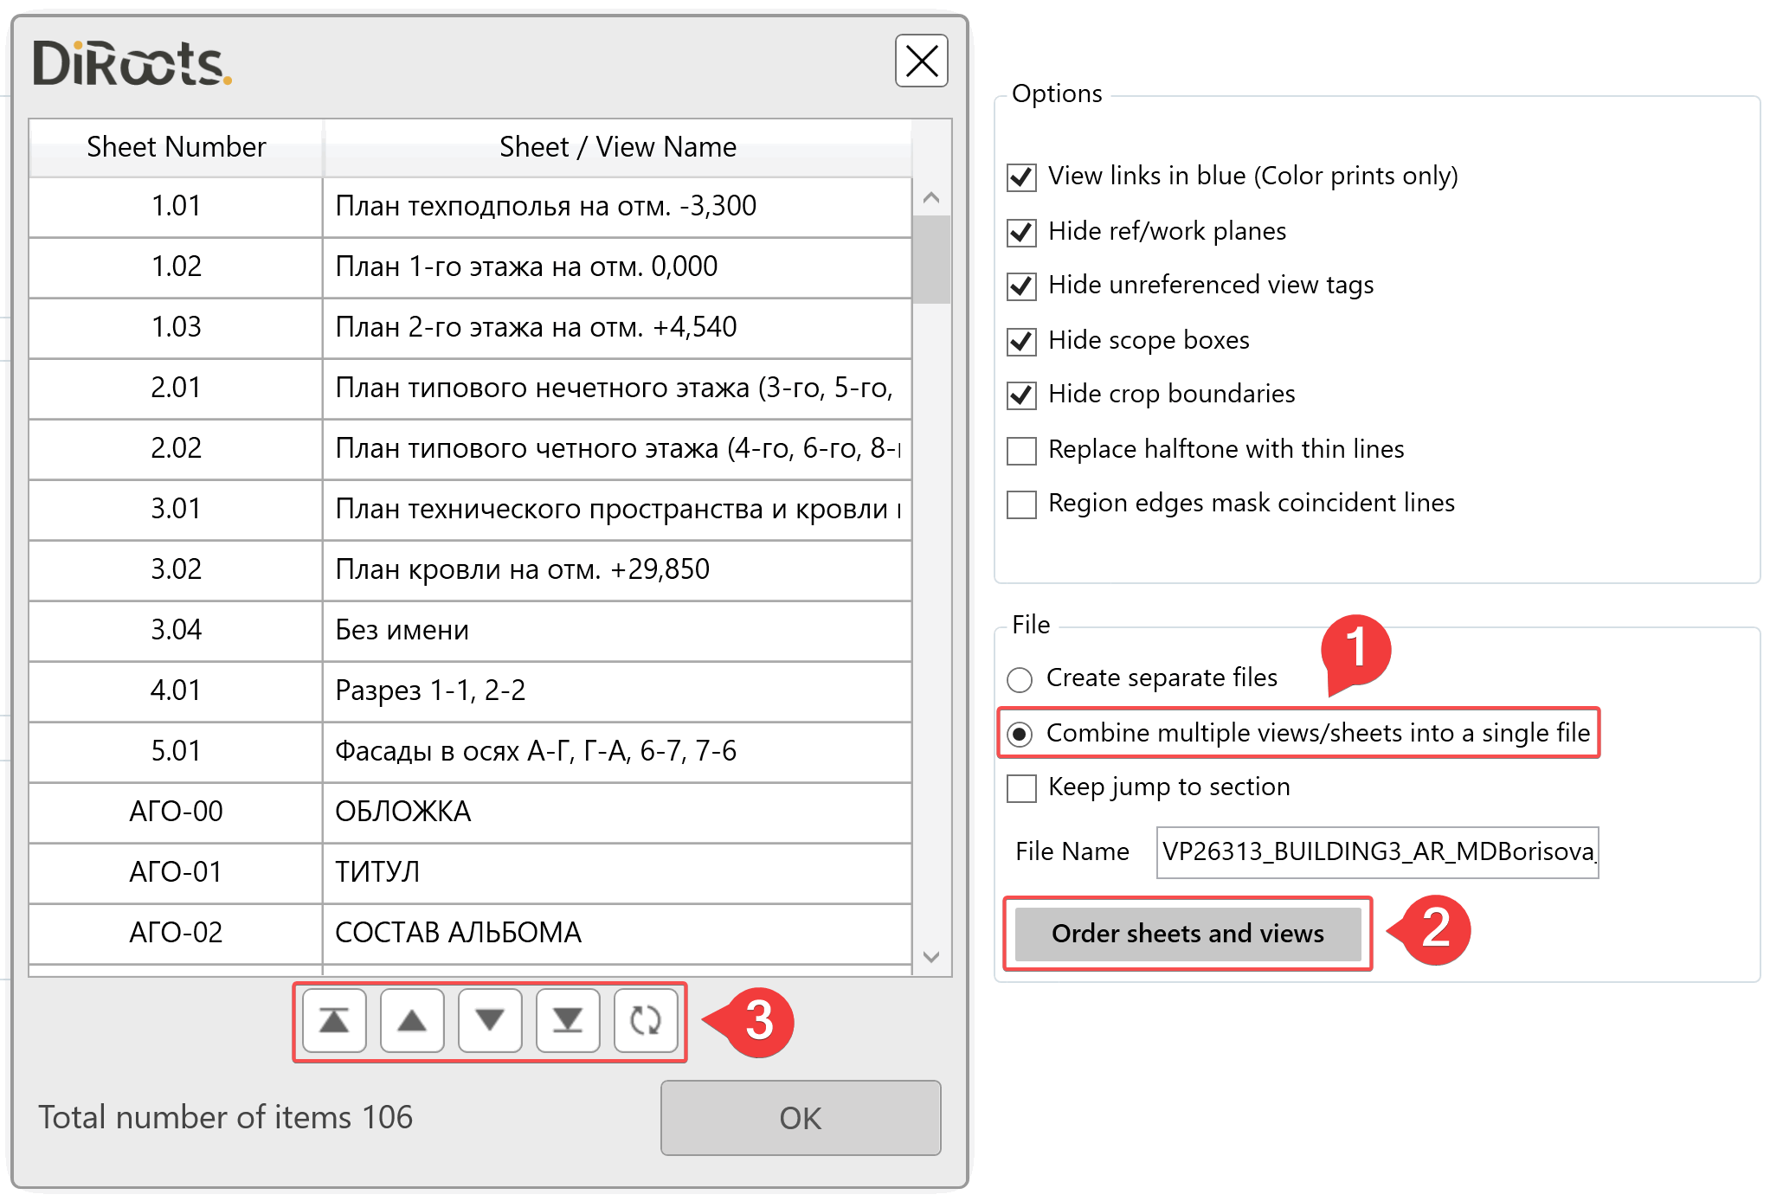Close the DiRoots dialog
The width and height of the screenshot is (1770, 1201).
point(921,61)
